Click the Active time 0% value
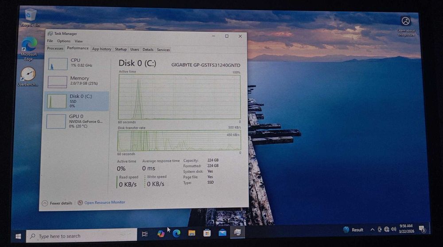 point(121,169)
